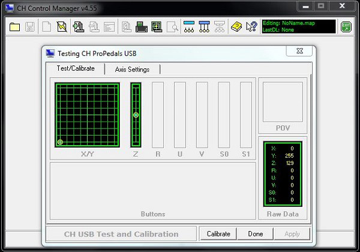360x252 pixels.
Task: Close the CH Control Manager main window
Action: [x=342, y=7]
